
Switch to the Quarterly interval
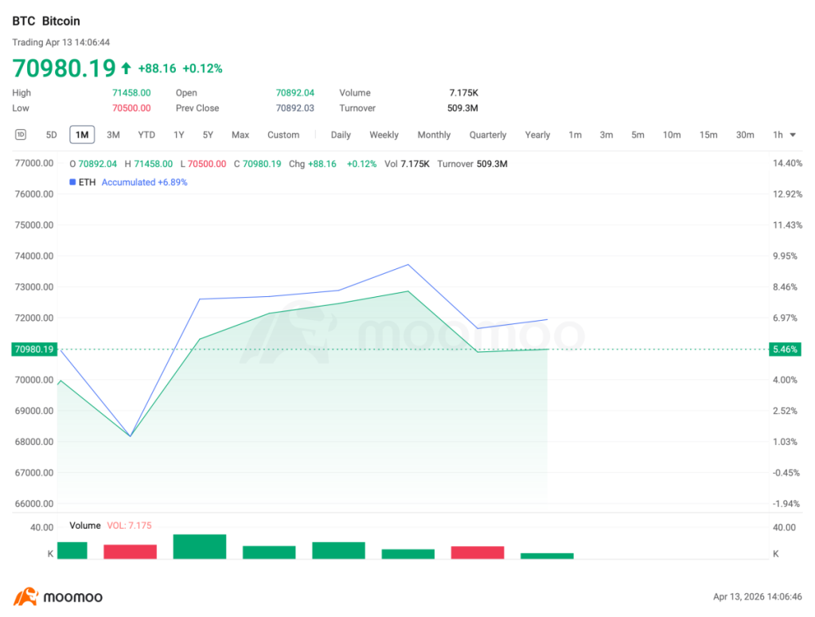point(488,135)
